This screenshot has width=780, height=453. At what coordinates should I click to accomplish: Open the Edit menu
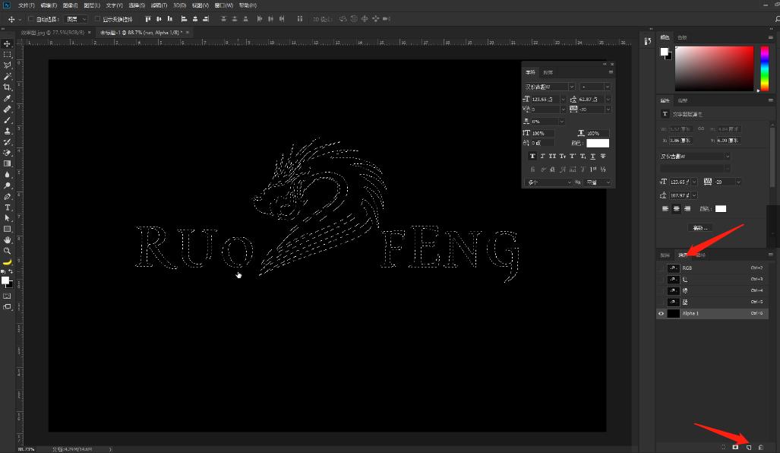(49, 5)
